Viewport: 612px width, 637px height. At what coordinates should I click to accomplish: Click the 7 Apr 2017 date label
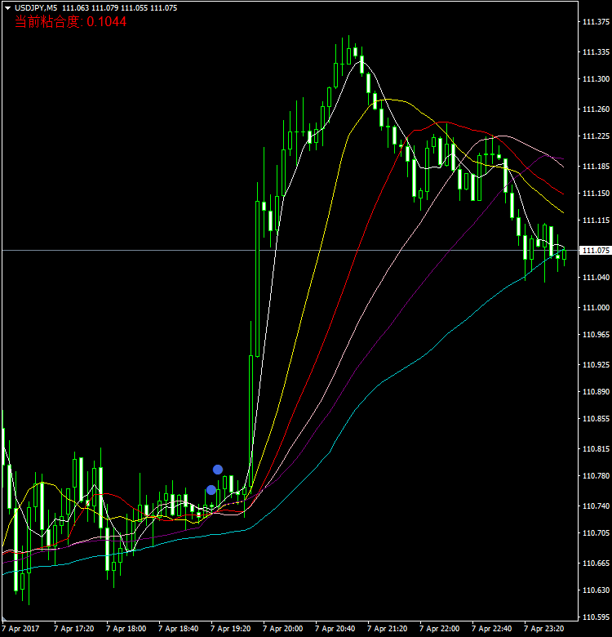pyautogui.click(x=20, y=629)
